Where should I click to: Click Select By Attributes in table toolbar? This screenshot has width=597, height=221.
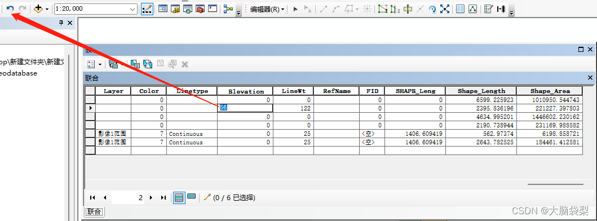[135, 64]
